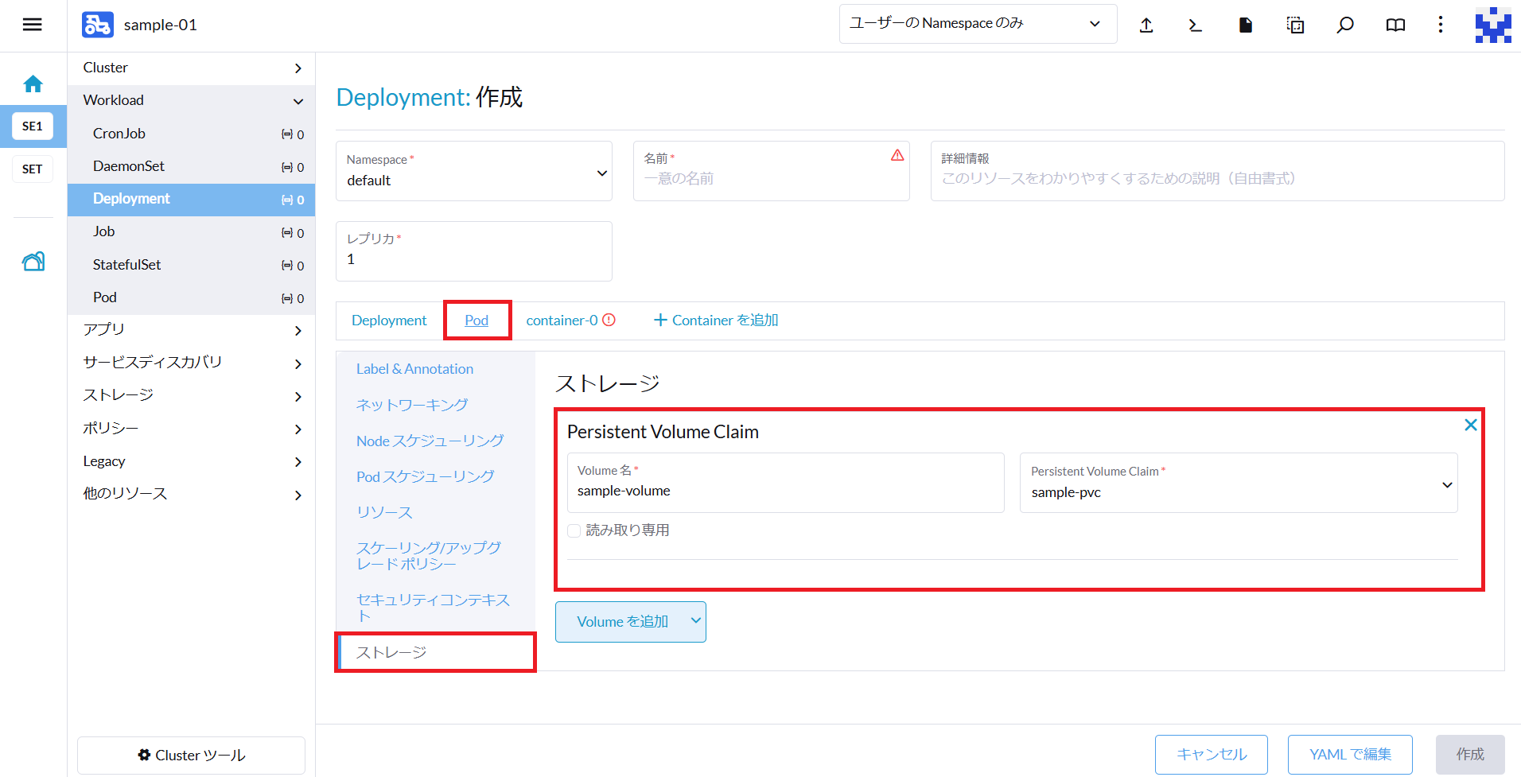Open the three-dot more options menu

[1440, 25]
